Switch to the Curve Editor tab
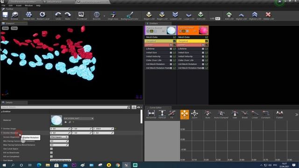The width and height of the screenshot is (299, 168). 156,108
